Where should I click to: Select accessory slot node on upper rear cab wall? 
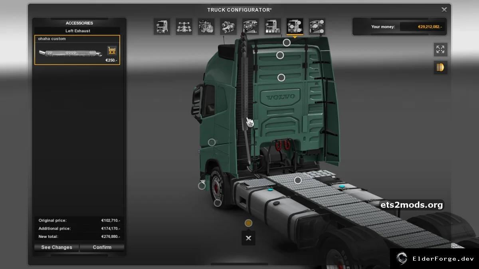pyautogui.click(x=280, y=55)
